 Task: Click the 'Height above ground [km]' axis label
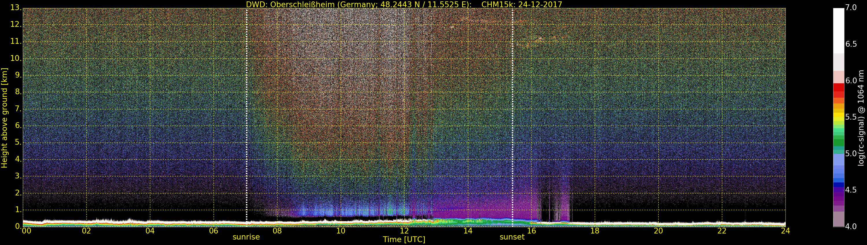(4, 118)
